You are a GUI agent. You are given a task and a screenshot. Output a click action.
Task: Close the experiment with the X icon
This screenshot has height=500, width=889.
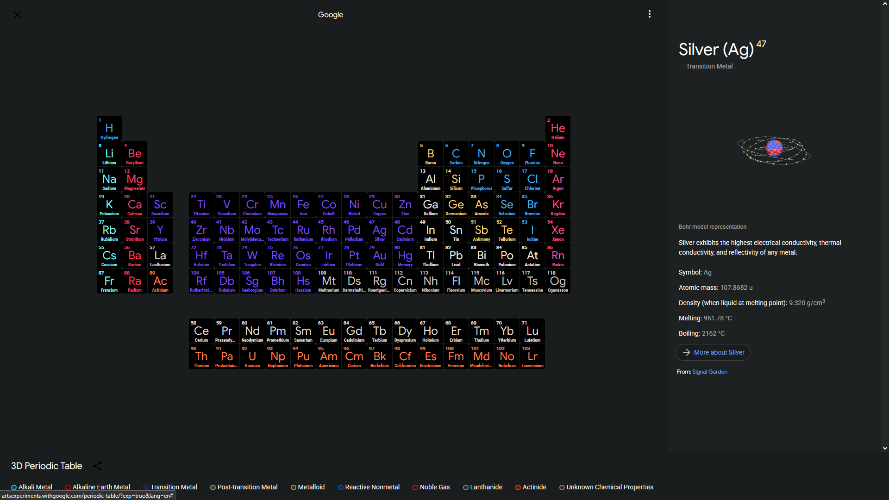(17, 15)
